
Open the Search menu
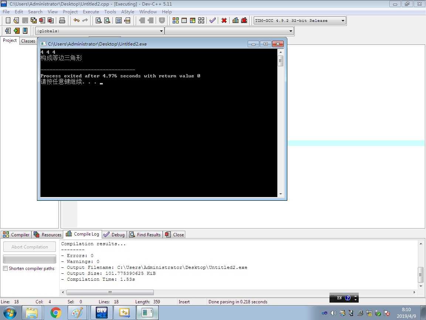[x=35, y=12]
